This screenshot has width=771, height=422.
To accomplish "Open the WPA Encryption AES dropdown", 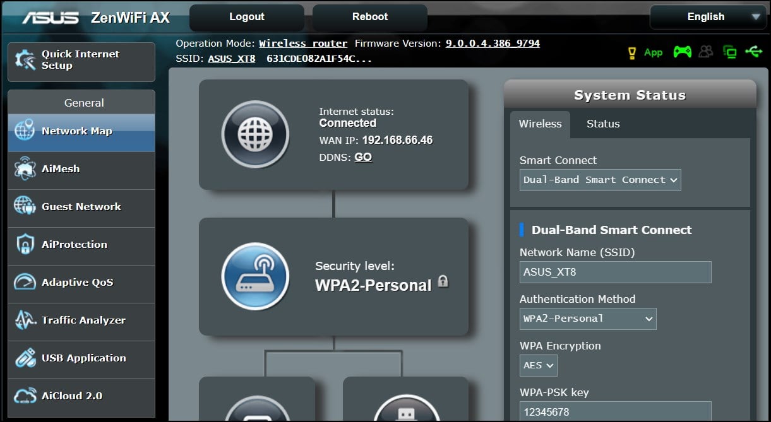I will (x=538, y=365).
